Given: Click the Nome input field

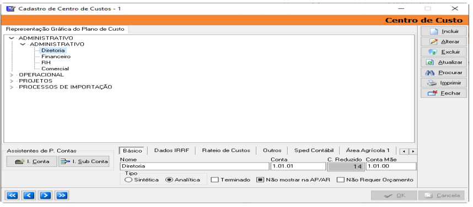Looking at the screenshot, I should coord(194,166).
